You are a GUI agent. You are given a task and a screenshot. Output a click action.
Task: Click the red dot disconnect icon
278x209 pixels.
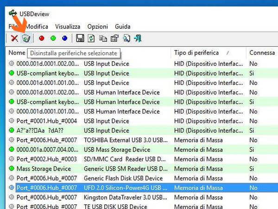click(x=42, y=38)
